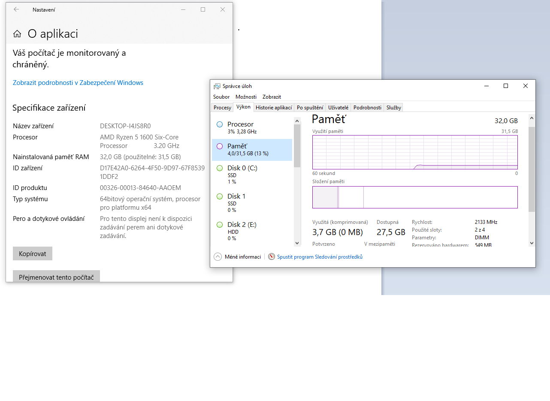550x401 pixels.
Task: Click the "Název zařízení" label
Action: pyautogui.click(x=33, y=126)
